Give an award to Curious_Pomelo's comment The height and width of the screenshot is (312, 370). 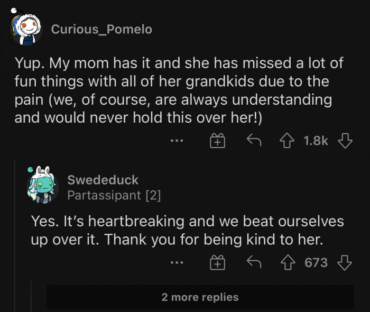tap(217, 141)
